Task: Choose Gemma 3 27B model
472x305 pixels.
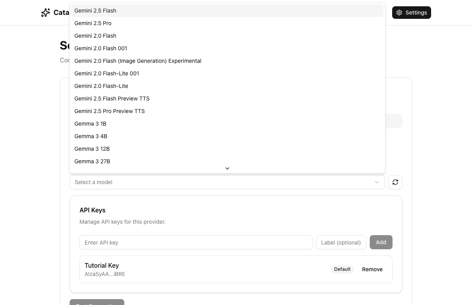Action: (x=92, y=161)
